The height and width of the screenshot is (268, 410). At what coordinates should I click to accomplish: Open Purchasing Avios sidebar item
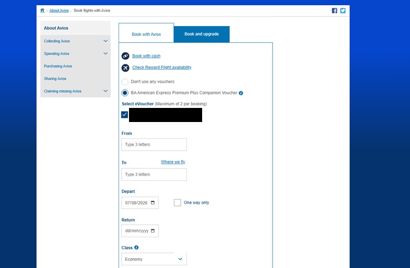click(58, 66)
